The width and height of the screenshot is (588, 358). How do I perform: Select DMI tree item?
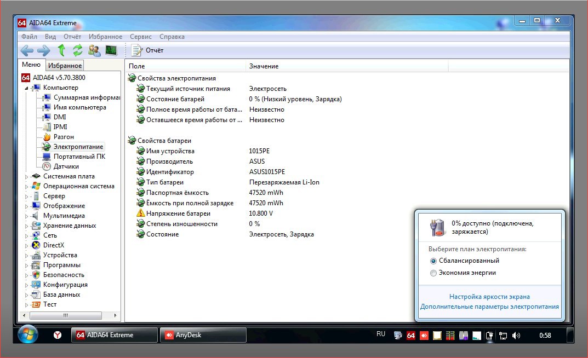[x=60, y=117]
